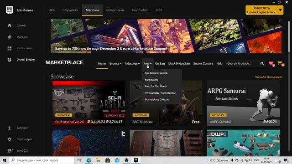This screenshot has height=164, width=292.
Task: Launch Unreal Engine 4.26.2 button
Action: [261, 10]
